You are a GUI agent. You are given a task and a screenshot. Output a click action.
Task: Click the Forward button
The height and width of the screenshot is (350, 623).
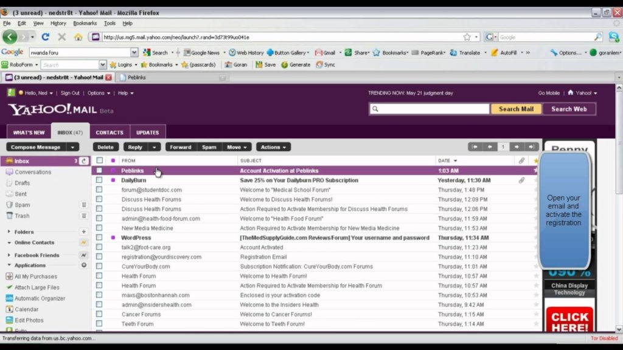tap(180, 147)
